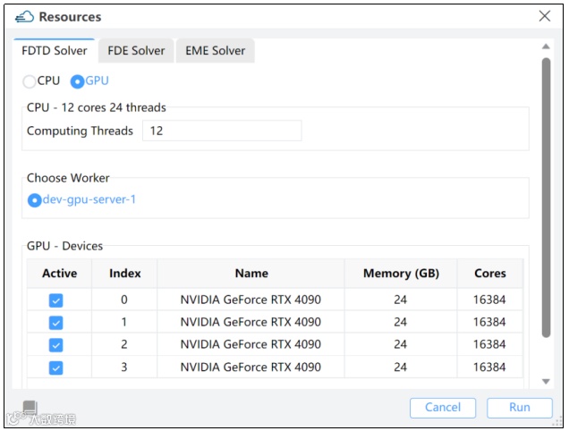
Task: Close the Resources dialog
Action: [544, 16]
